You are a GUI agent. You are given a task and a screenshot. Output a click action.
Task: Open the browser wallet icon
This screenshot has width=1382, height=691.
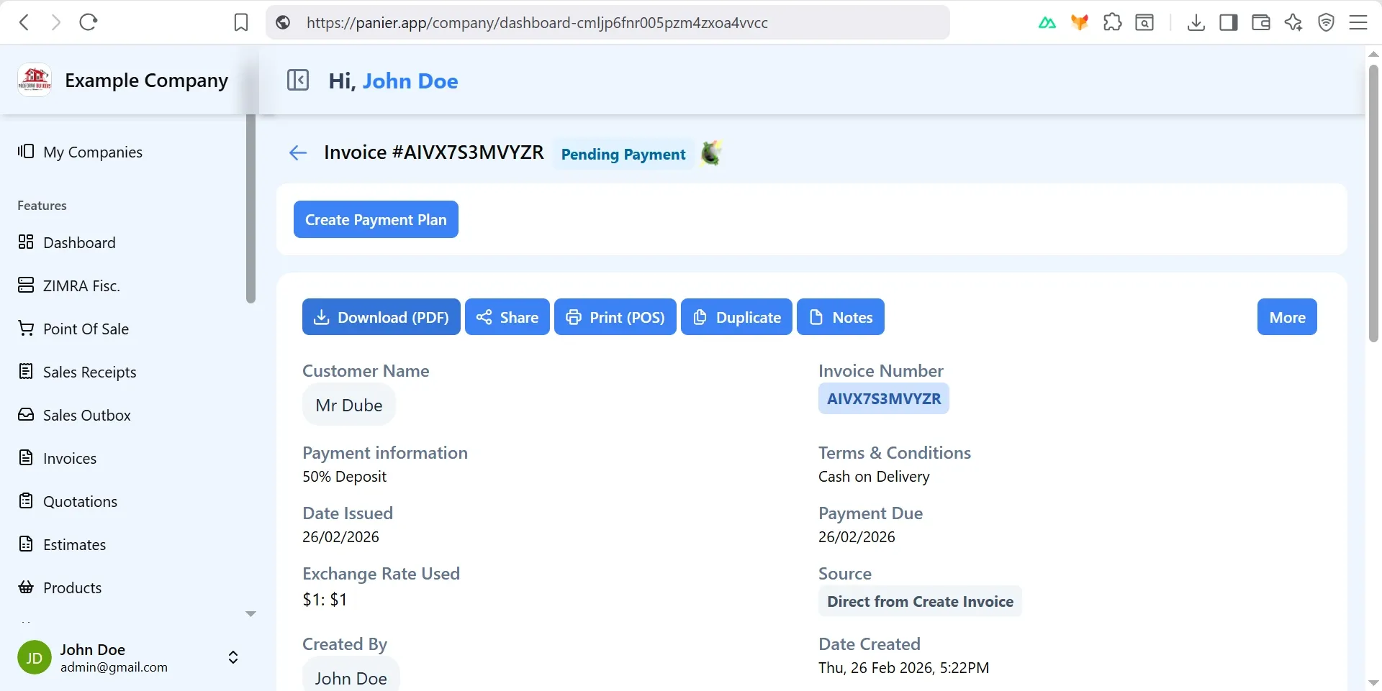[1261, 23]
